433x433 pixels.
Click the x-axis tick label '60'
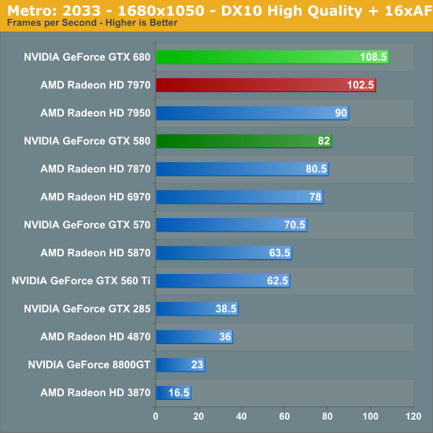click(284, 416)
